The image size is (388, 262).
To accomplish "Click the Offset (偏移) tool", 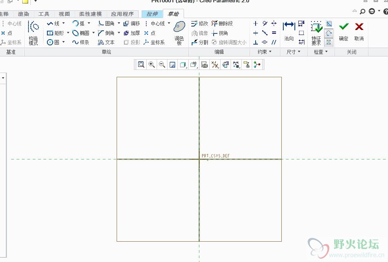I will tap(132, 23).
